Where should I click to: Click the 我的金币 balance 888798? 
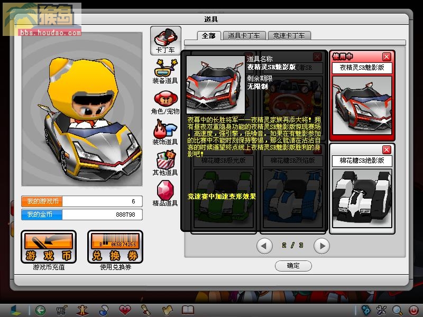(125, 215)
